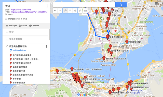The width and height of the screenshot is (163, 97).
Task: Click the map title 香港
Action: (x=8, y=6)
